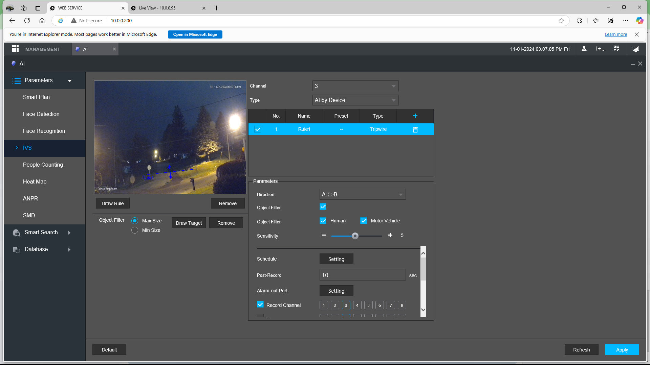Select record channel 5 box
The height and width of the screenshot is (365, 650).
368,305
